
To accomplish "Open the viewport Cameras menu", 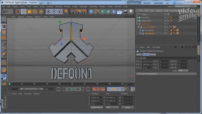I will (21, 17).
